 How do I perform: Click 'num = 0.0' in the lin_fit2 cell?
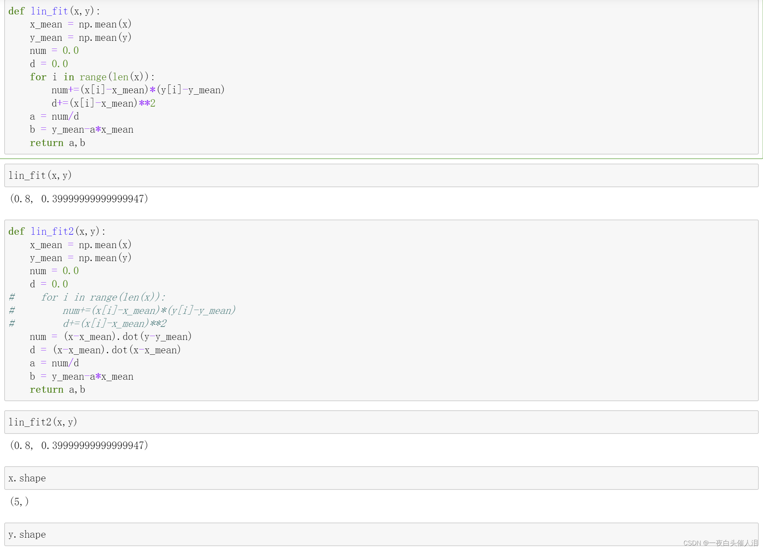pos(54,271)
